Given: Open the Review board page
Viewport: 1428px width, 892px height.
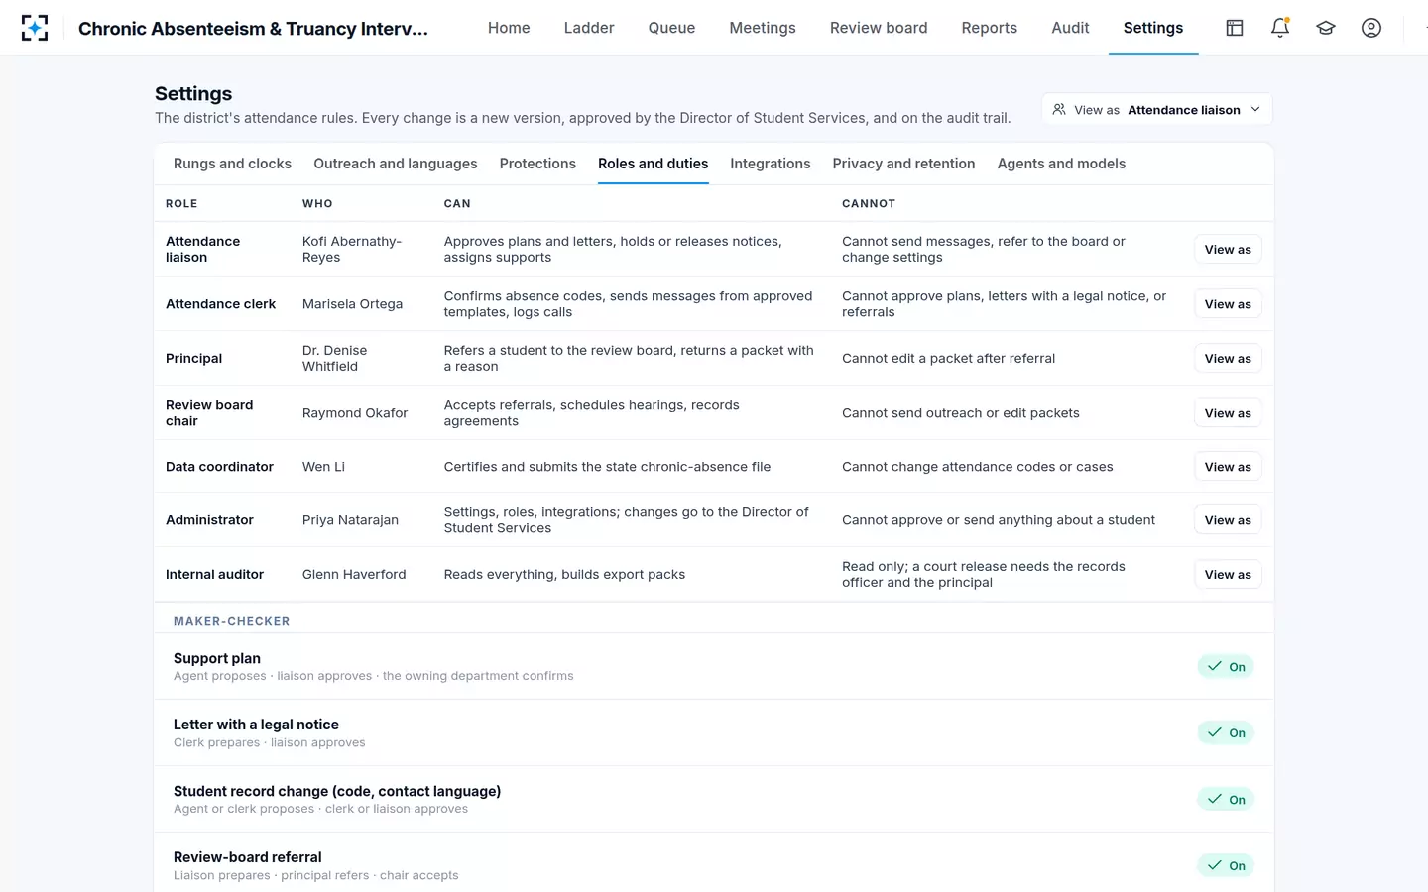Looking at the screenshot, I should (879, 28).
